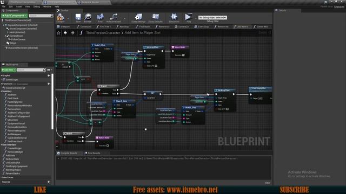The height and width of the screenshot is (194, 346).
Task: Switch to the Find Results tab
Action: 92,153
